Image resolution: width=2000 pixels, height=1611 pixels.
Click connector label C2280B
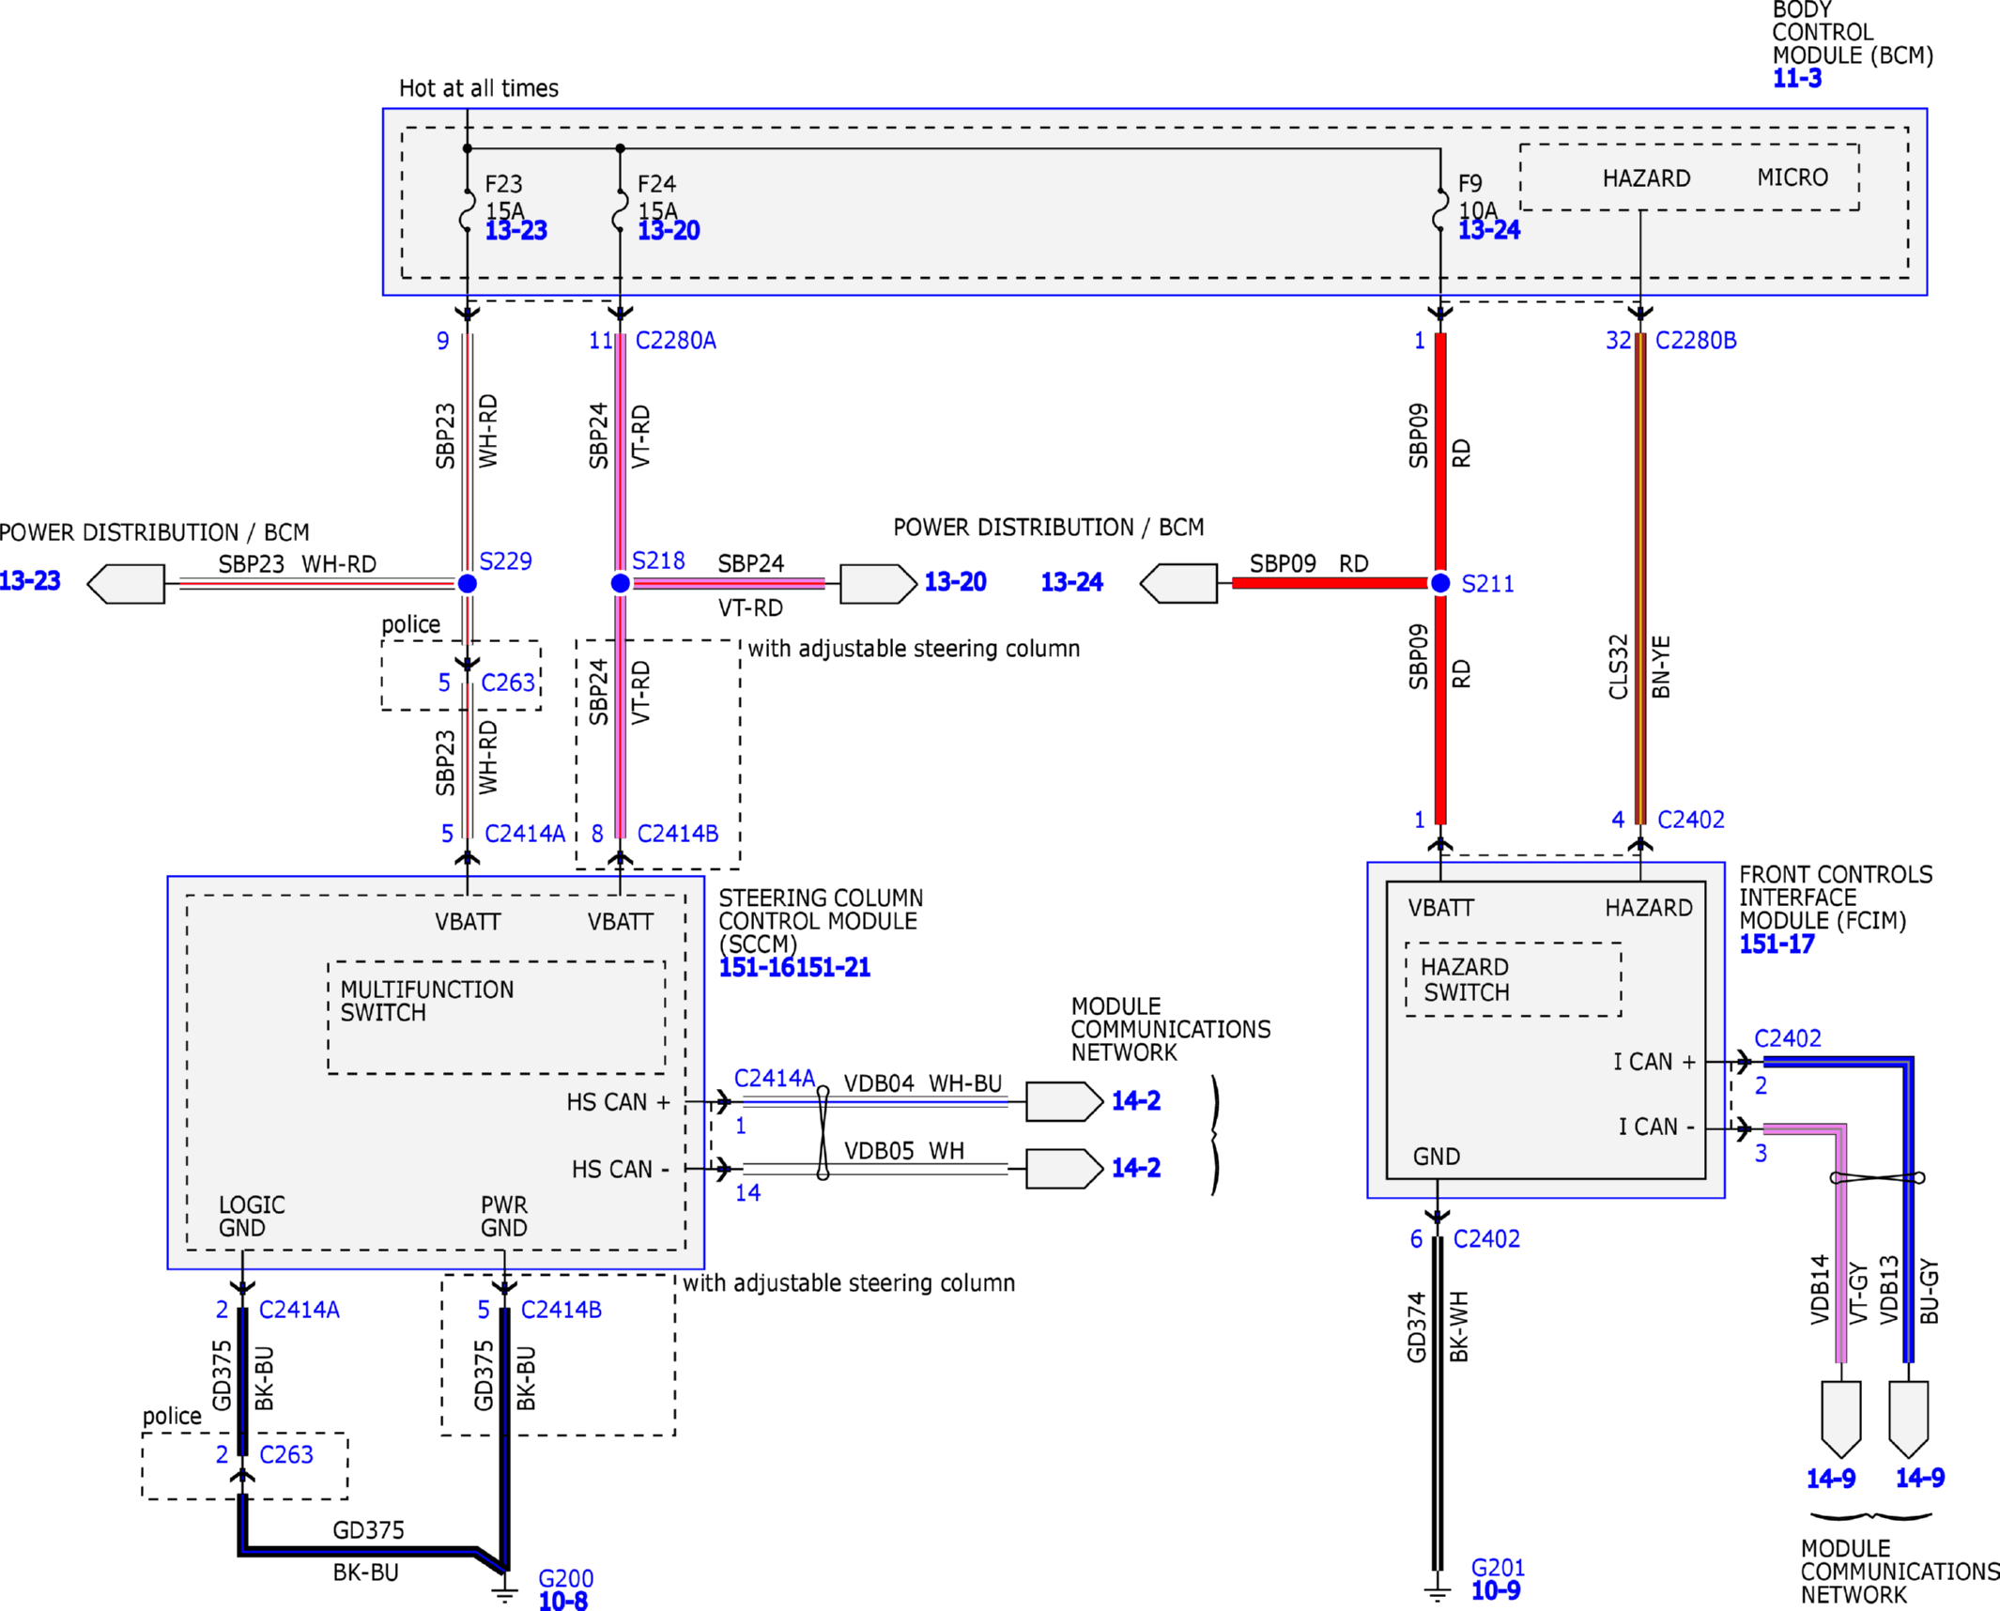1696,341
